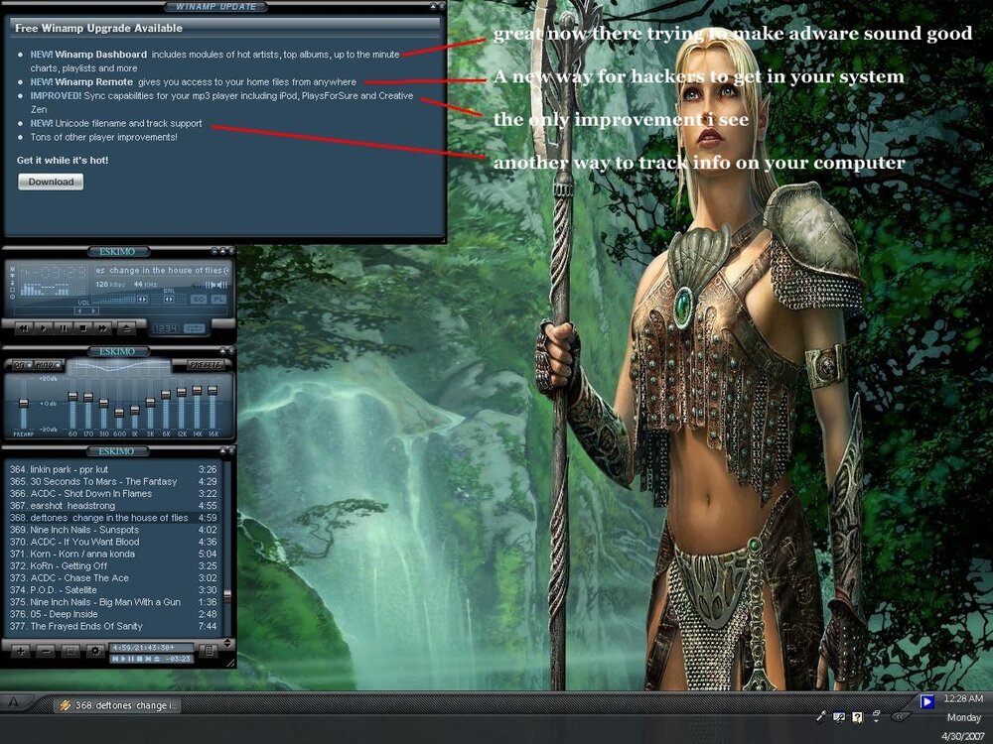Adjust the 1K equalizer band
993x744 pixels.
pyautogui.click(x=135, y=410)
